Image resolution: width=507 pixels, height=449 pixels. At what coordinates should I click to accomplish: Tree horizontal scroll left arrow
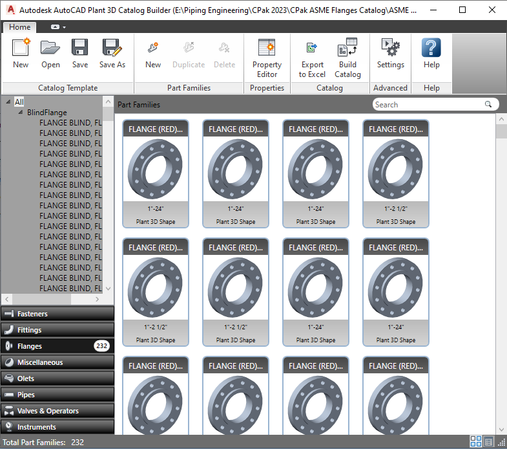coord(7,299)
